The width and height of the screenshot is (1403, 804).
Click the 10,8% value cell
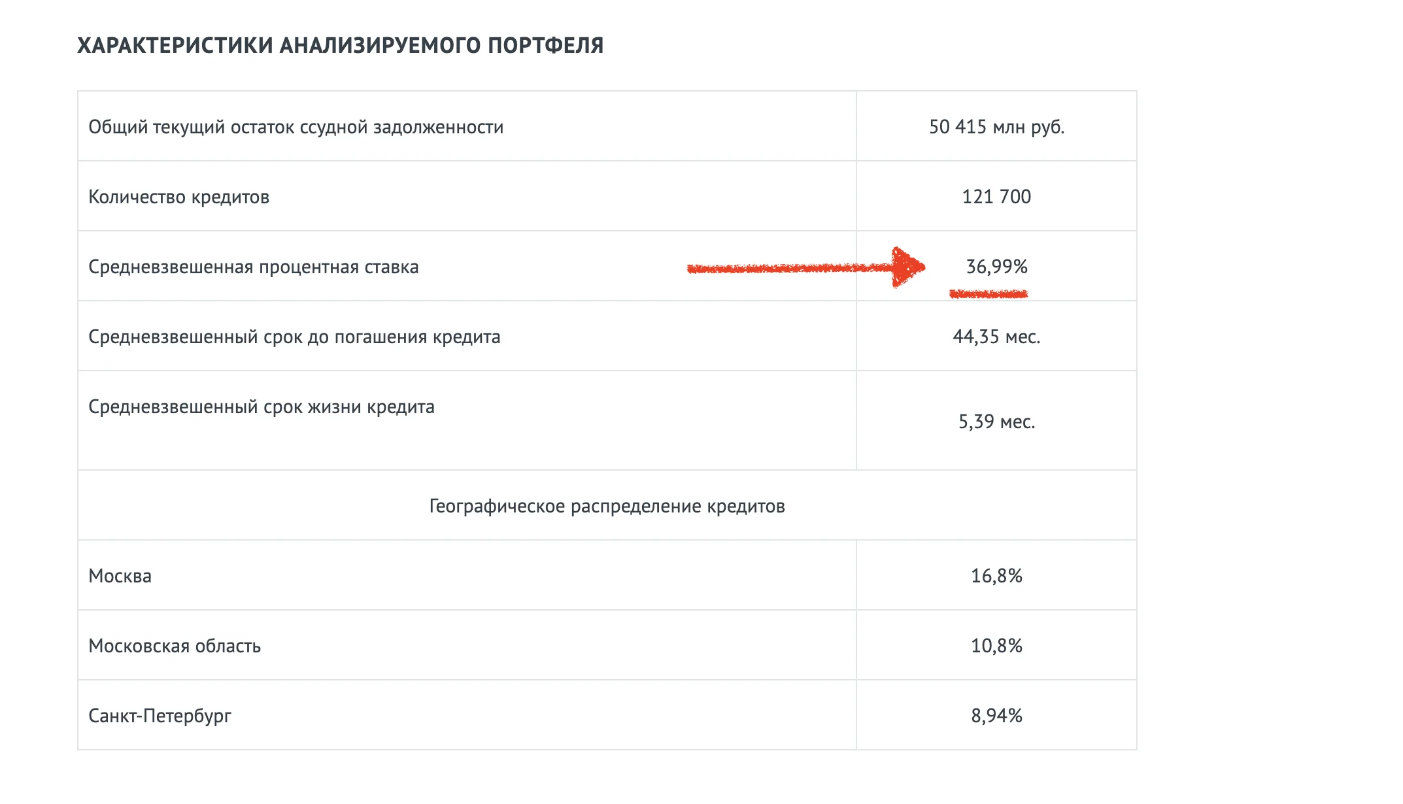[x=996, y=646]
